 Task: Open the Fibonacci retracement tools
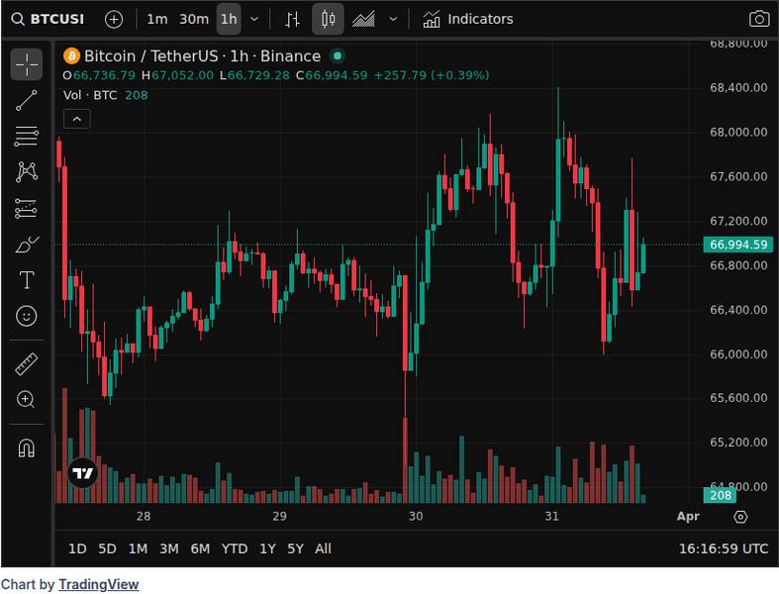pyautogui.click(x=27, y=137)
